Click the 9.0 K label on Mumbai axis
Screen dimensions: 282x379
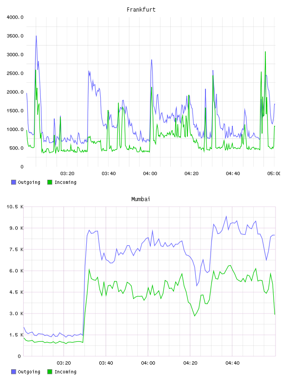coord(16,228)
